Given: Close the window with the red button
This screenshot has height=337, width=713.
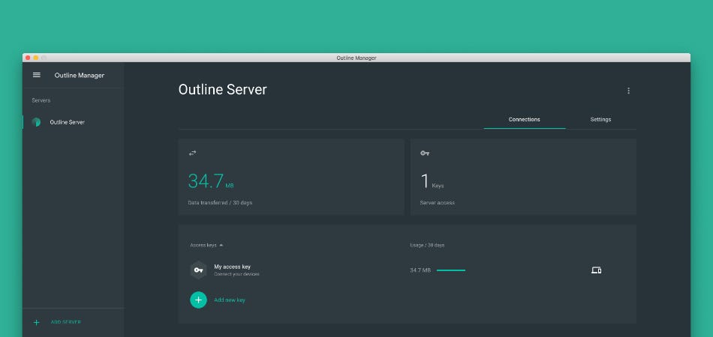Looking at the screenshot, I should (28, 58).
